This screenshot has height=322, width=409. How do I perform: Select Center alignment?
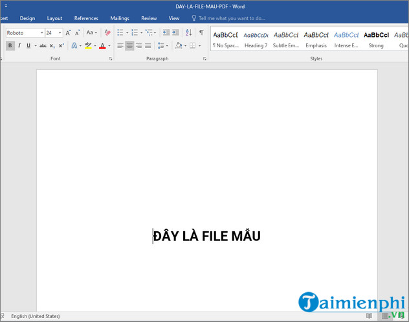click(129, 46)
